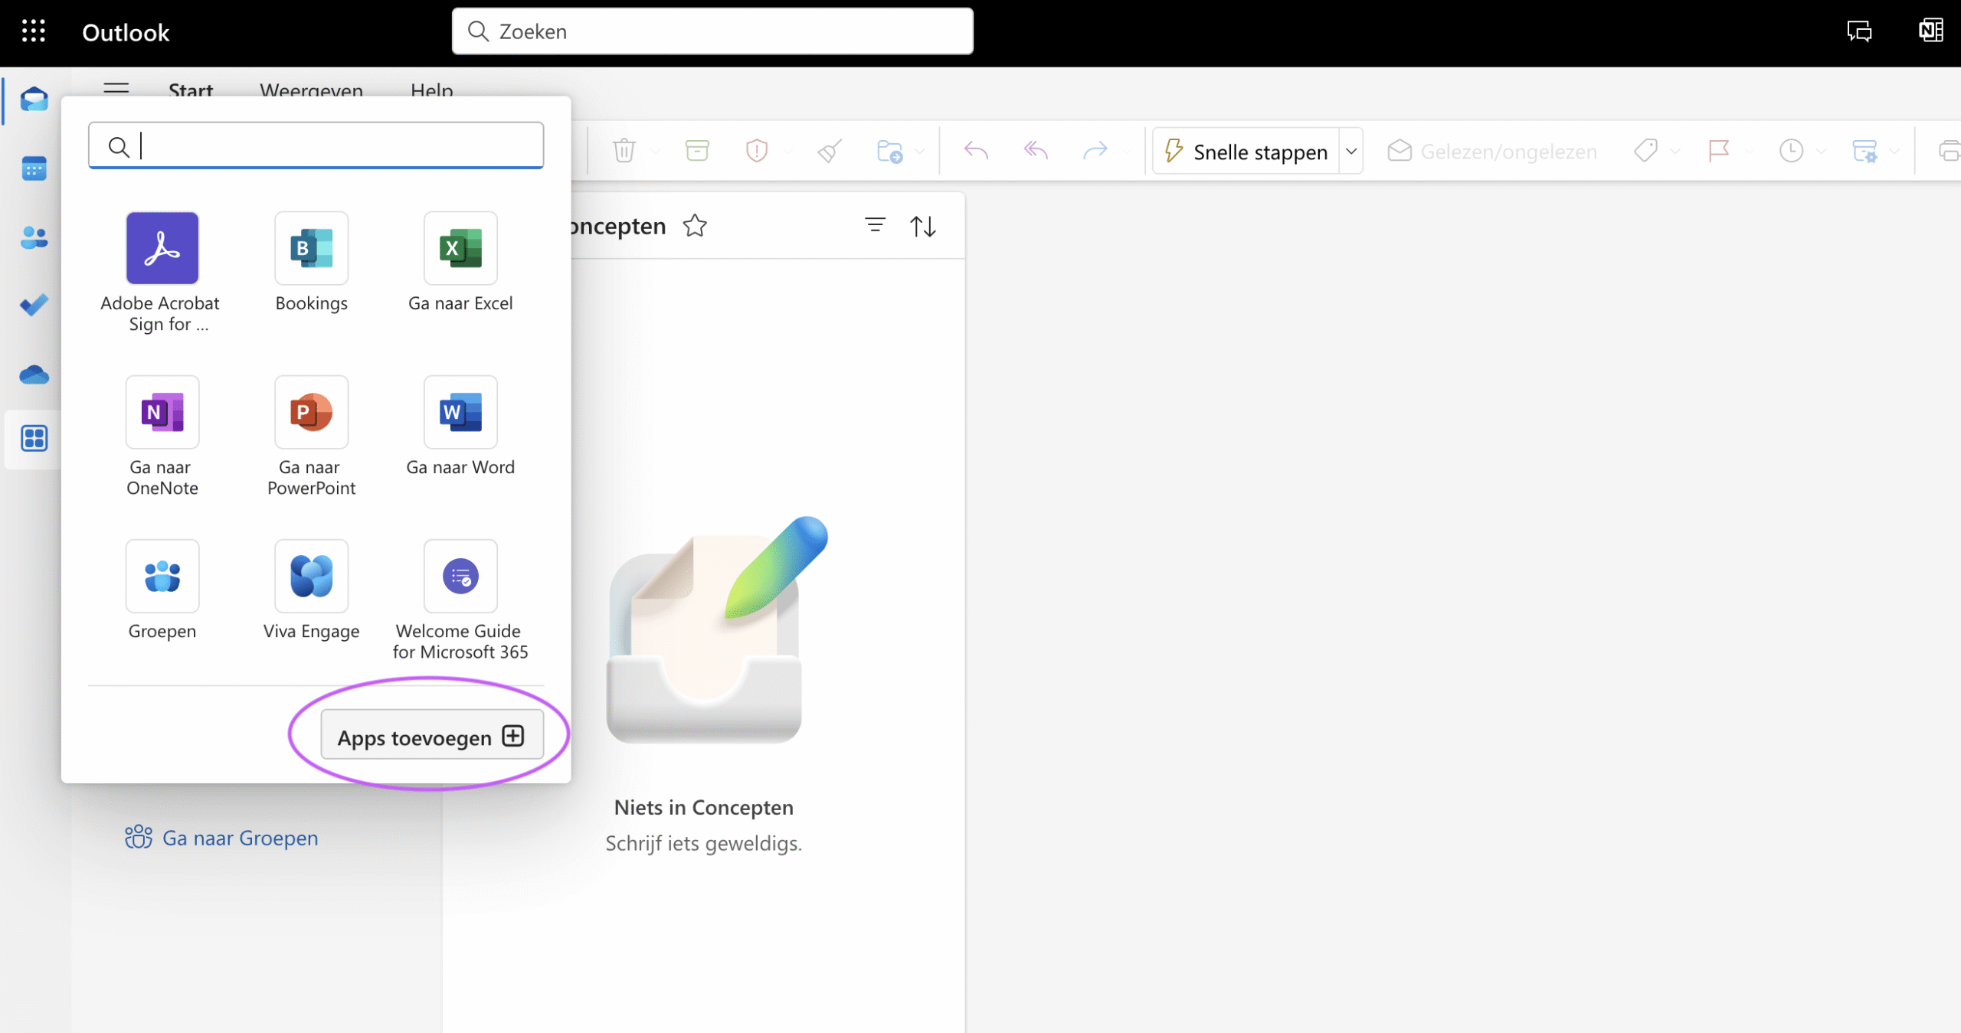1961x1033 pixels.
Task: Switch to the Weergeven tab
Action: (x=311, y=90)
